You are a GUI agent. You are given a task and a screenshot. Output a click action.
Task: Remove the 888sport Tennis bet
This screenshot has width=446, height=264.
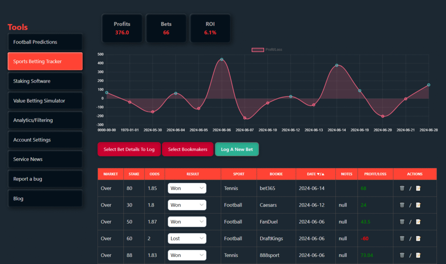[x=402, y=255]
